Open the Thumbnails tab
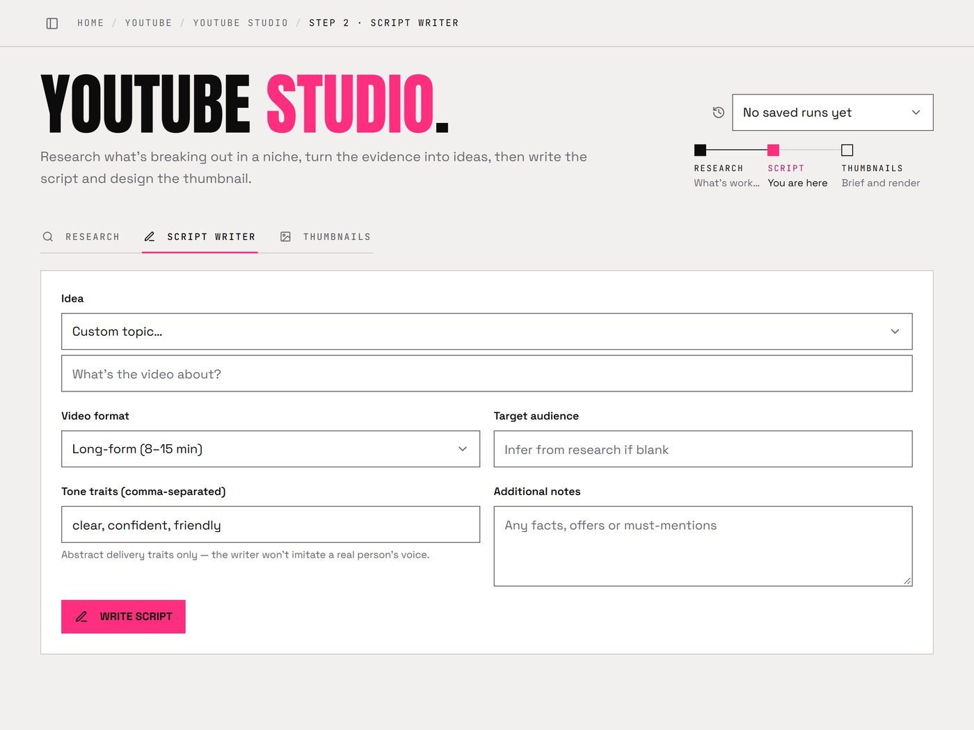Image resolution: width=974 pixels, height=730 pixels. pos(326,236)
